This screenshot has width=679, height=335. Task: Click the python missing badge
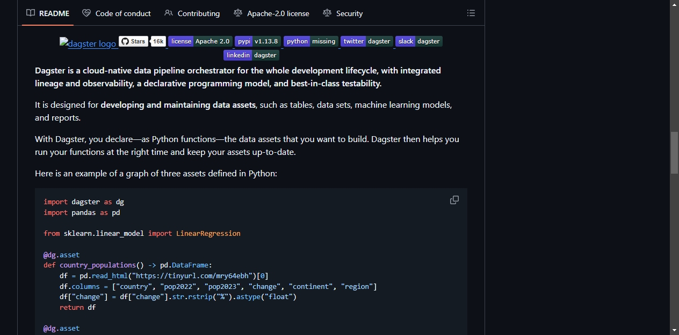pos(311,41)
